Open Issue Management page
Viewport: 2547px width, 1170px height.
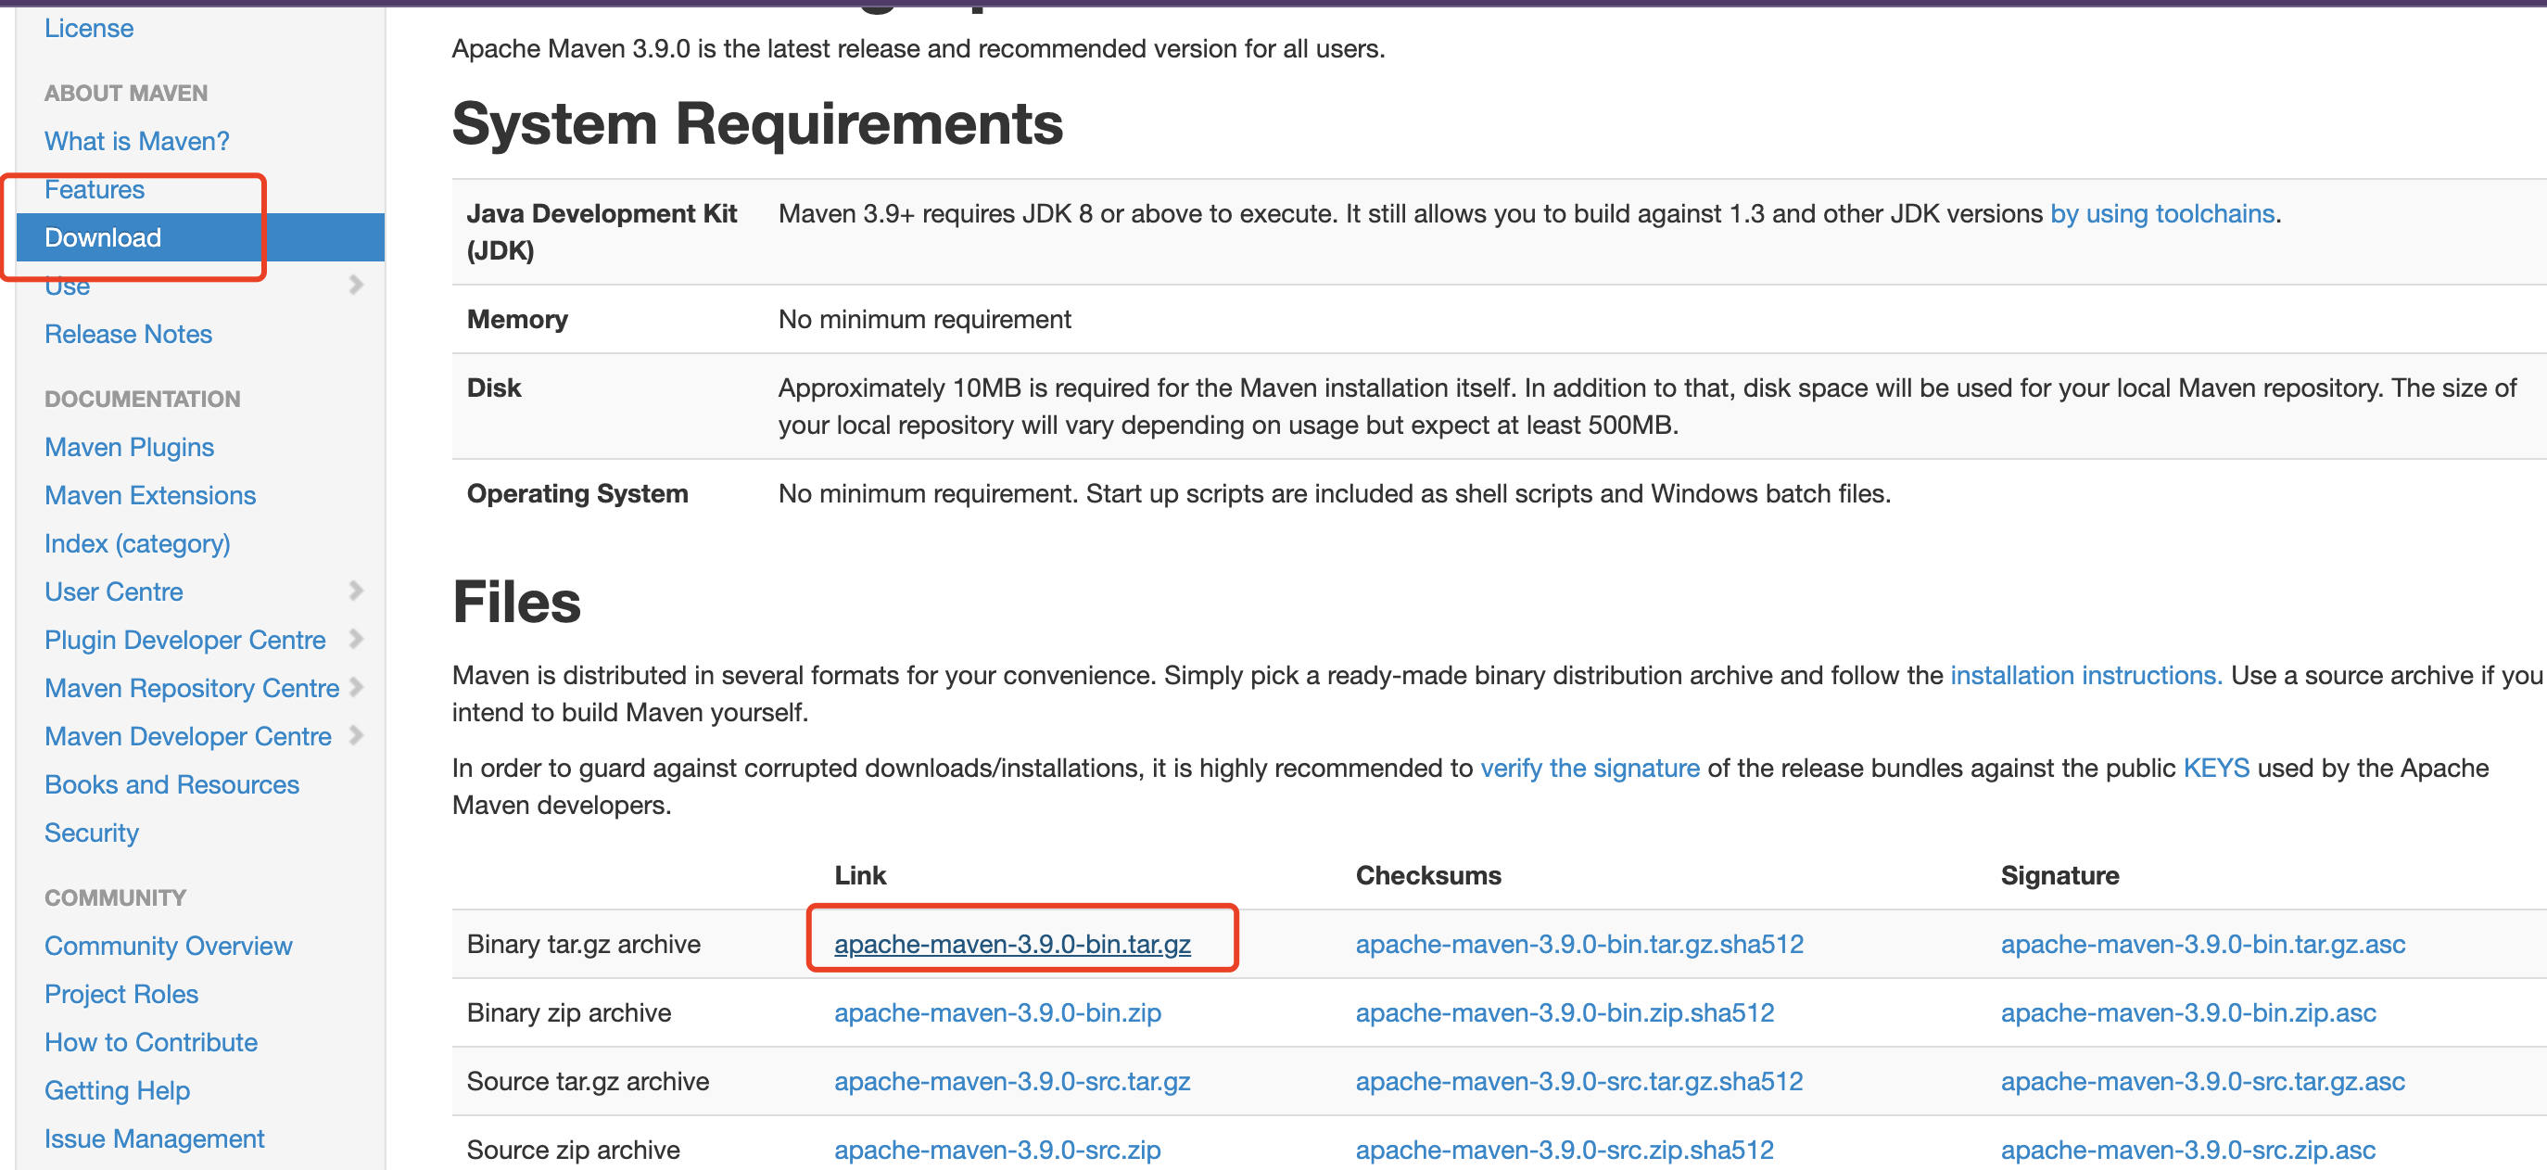[x=153, y=1138]
